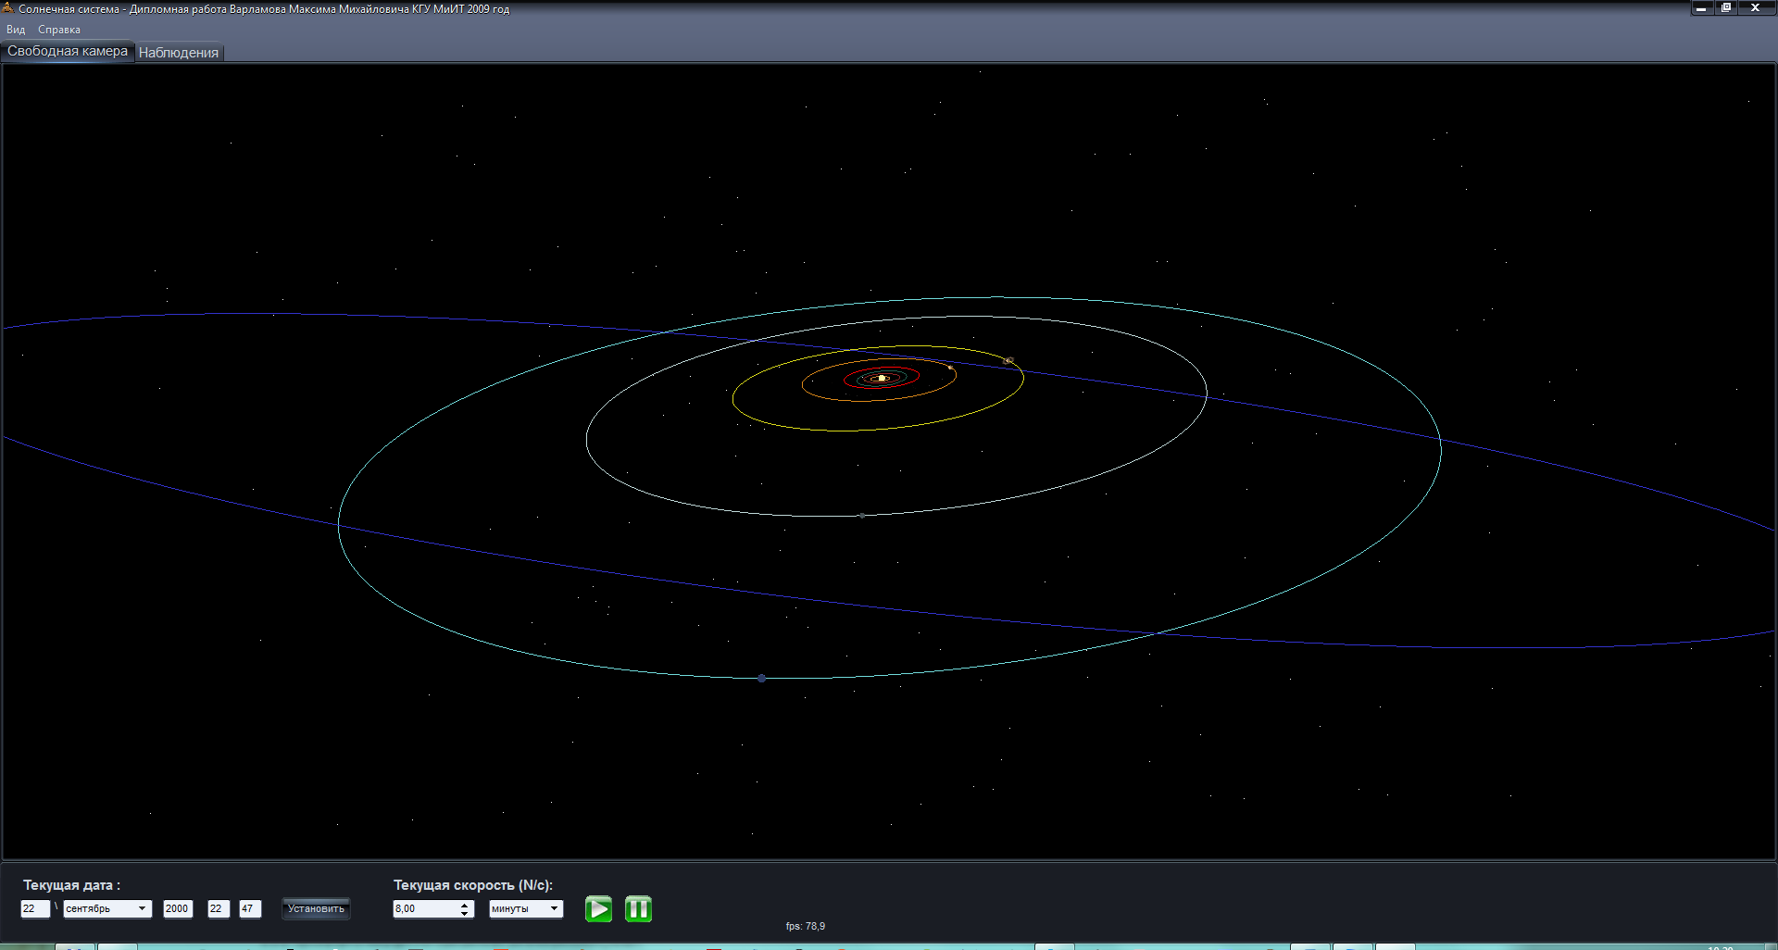Click the application icon in the title bar
The image size is (1778, 950).
pyautogui.click(x=8, y=8)
